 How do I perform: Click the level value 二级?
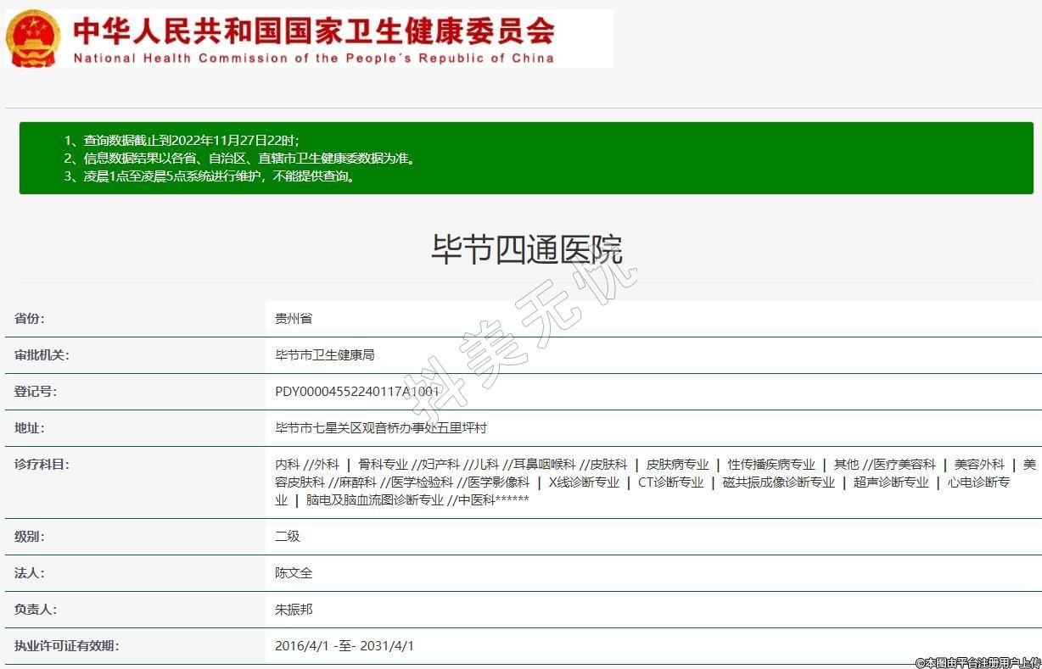coord(288,537)
